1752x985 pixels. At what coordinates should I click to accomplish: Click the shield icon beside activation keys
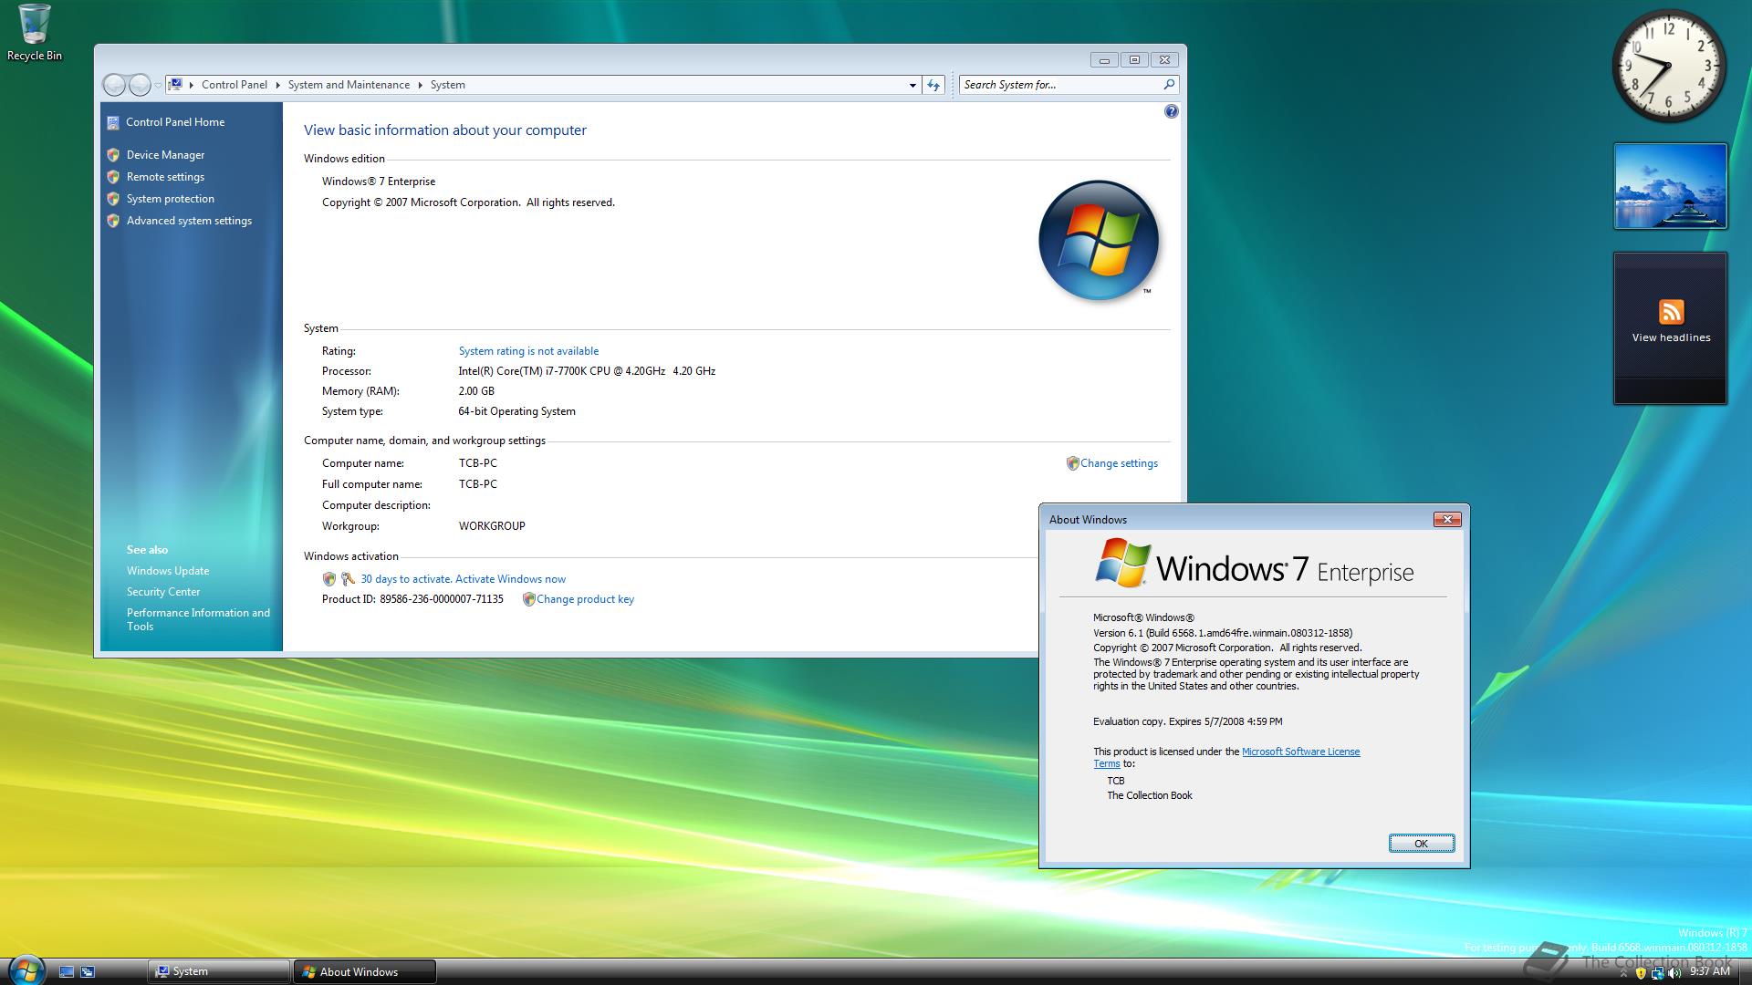(x=329, y=579)
